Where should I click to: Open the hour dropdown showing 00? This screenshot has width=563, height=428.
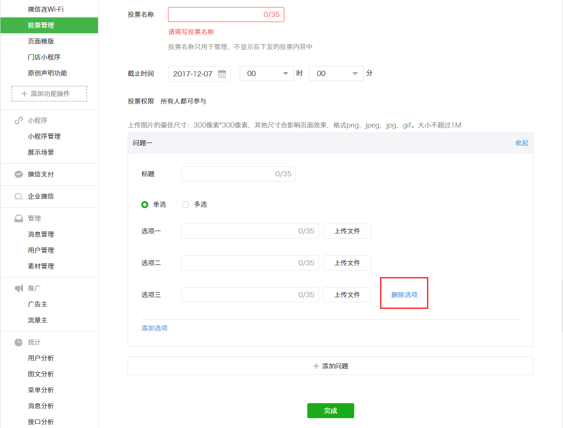pyautogui.click(x=267, y=74)
